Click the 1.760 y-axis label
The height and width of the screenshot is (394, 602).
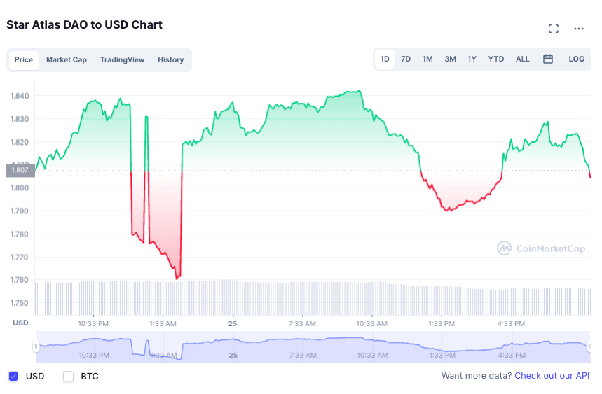point(20,280)
